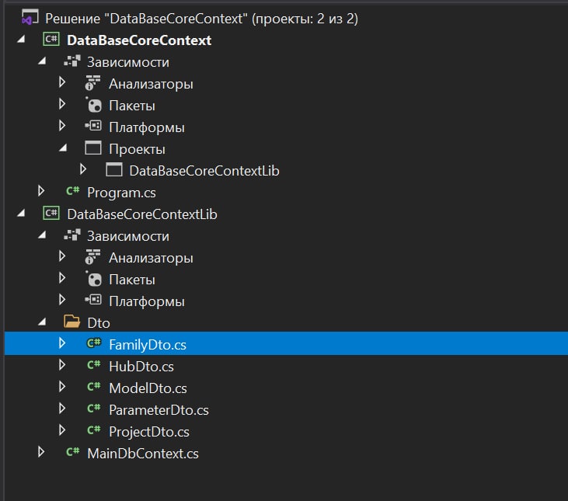Click the Зависимости icon under DataBaseCoreContext project
The width and height of the screenshot is (568, 501).
[72, 61]
